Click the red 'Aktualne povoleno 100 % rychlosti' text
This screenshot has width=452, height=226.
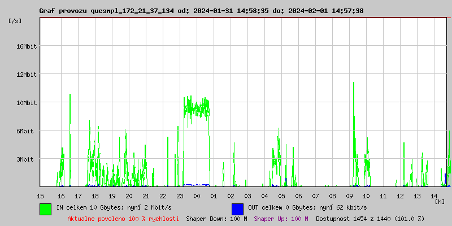coord(123,218)
